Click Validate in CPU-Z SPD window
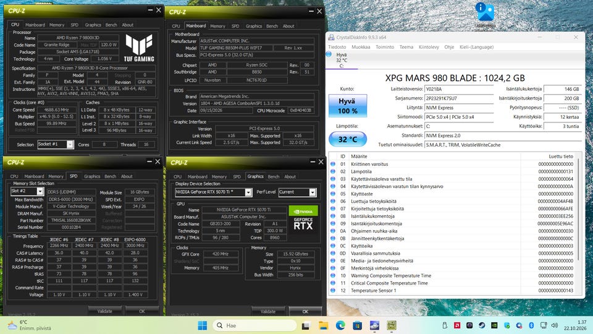This screenshot has height=334, width=593. coord(105,311)
